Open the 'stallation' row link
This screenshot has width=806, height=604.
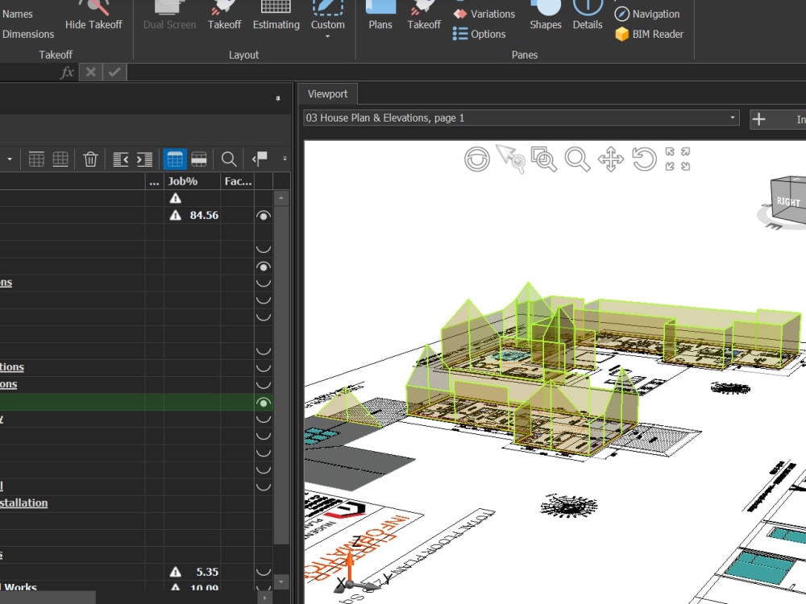point(23,503)
